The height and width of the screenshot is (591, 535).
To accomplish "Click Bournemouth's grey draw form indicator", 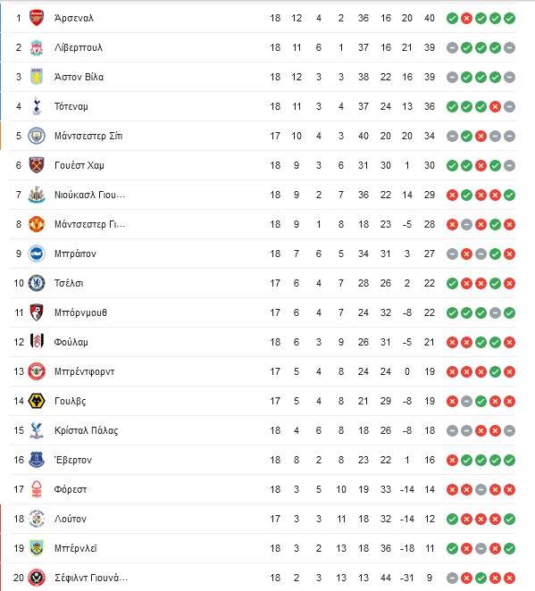I will pyautogui.click(x=495, y=312).
